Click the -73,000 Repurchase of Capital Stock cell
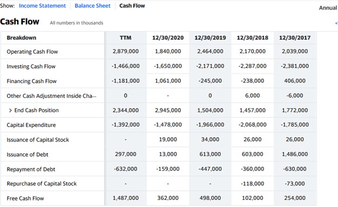 (295, 184)
